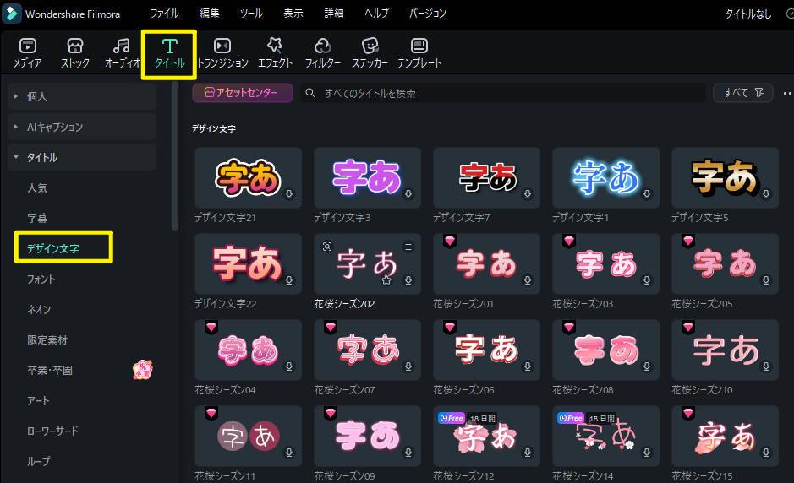
Task: Click the search all titles field
Action: click(502, 93)
